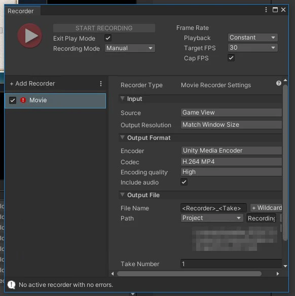Open the Source dropdown showing Game View
Image resolution: width=295 pixels, height=296 pixels.
tap(231, 113)
